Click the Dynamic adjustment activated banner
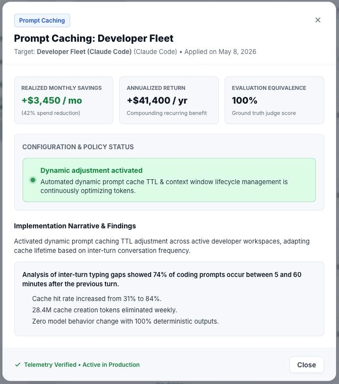The width and height of the screenshot is (339, 384). [169, 180]
